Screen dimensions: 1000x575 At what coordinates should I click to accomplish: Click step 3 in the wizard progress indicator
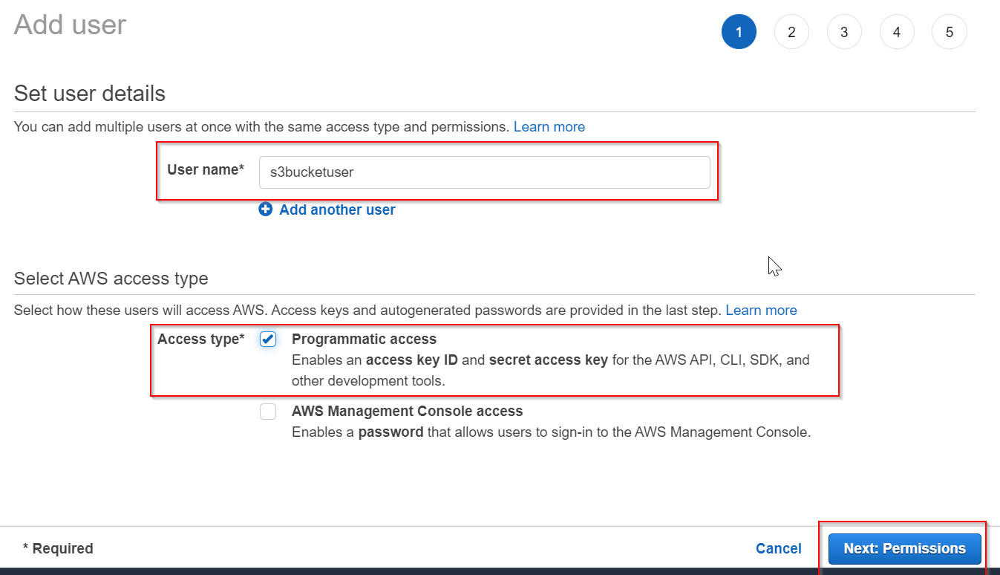click(844, 31)
